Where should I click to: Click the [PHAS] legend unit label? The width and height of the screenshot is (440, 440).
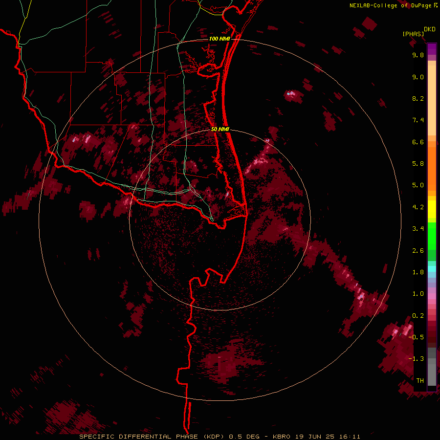pyautogui.click(x=413, y=34)
